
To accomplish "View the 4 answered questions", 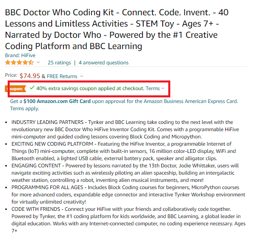I will click(x=104, y=63).
